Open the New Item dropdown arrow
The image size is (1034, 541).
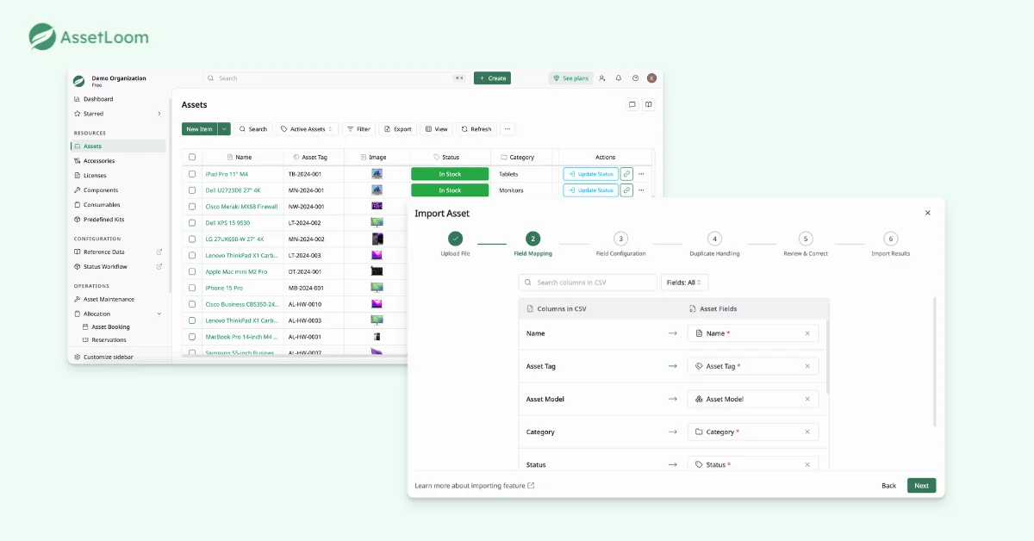224,129
